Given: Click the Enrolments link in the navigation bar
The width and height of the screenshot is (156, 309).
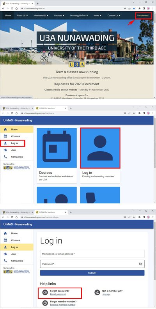Looking at the screenshot, I should pos(143,16).
